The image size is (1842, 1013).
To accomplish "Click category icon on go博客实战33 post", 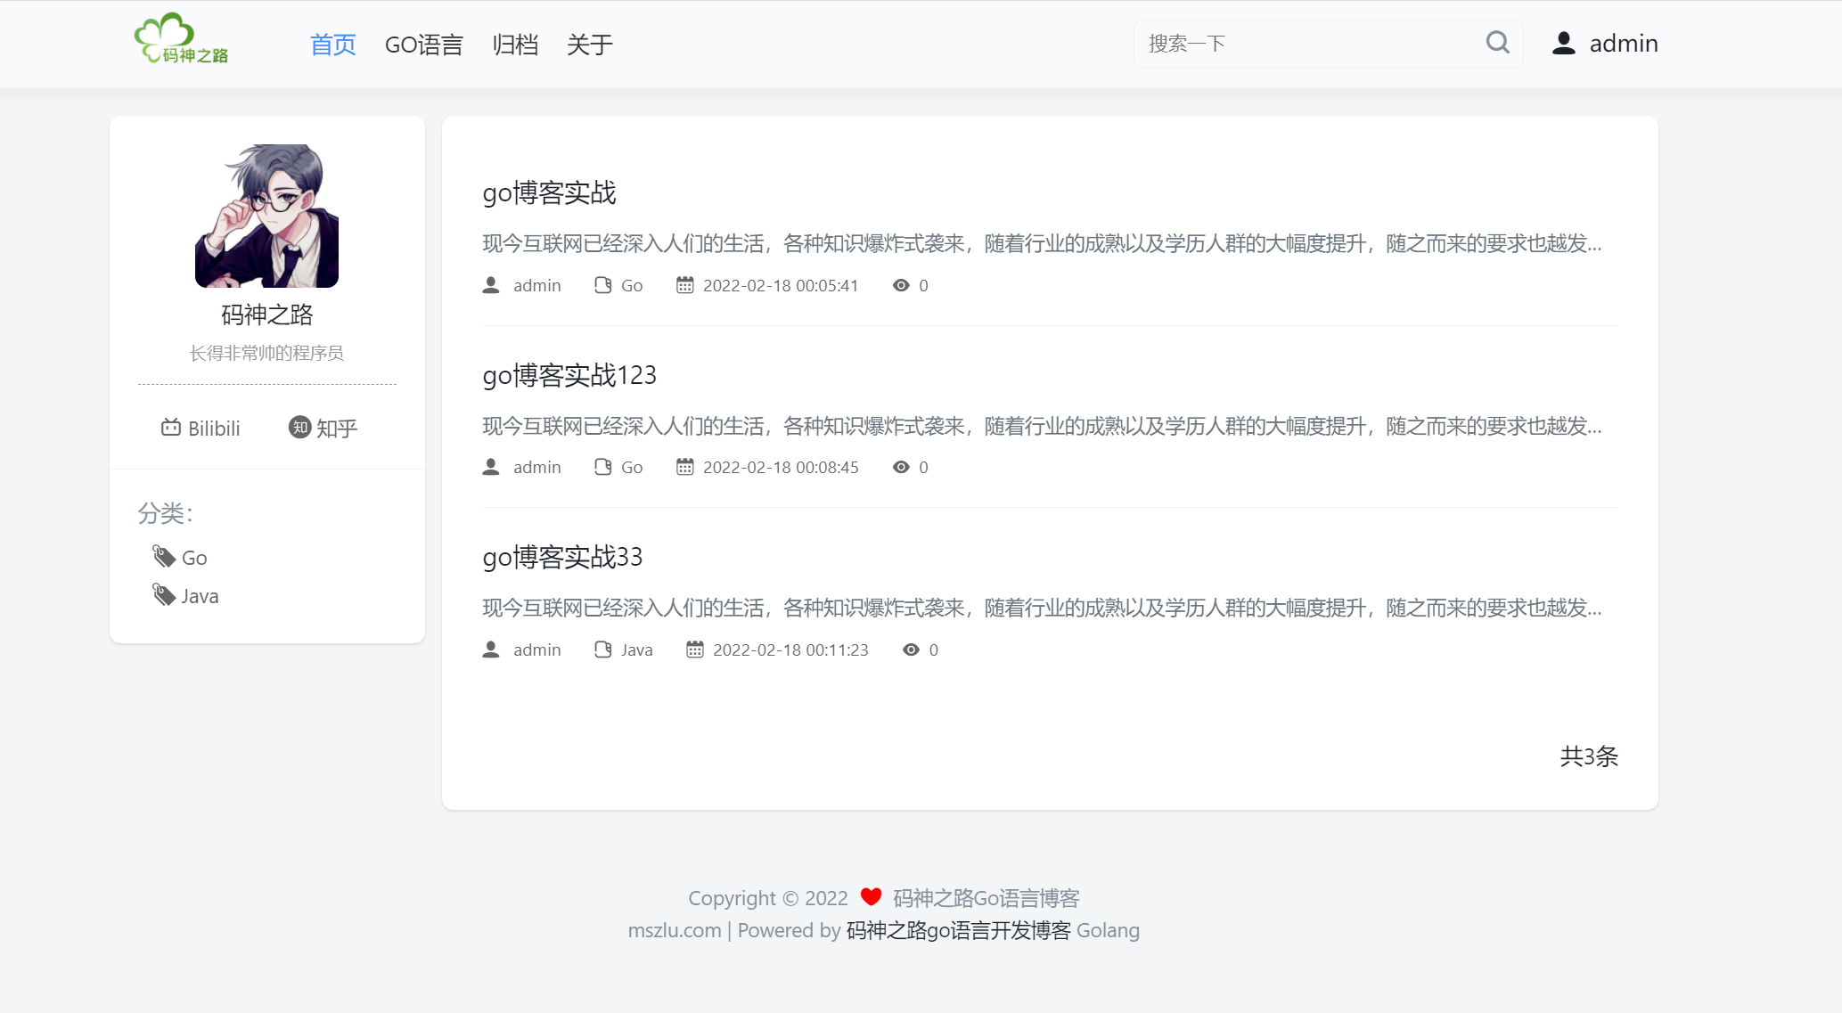I will click(x=603, y=649).
